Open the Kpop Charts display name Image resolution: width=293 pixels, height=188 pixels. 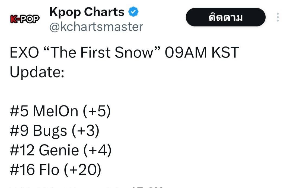87,12
